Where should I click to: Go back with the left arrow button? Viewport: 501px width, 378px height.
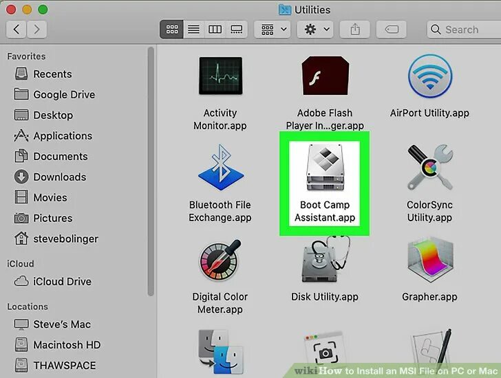click(16, 30)
